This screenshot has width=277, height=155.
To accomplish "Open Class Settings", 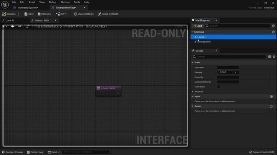I will 84,14.
